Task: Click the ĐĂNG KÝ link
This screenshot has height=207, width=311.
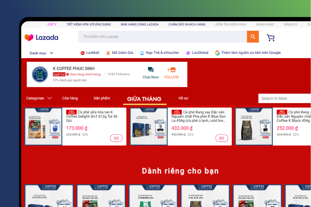Action: (x=291, y=25)
